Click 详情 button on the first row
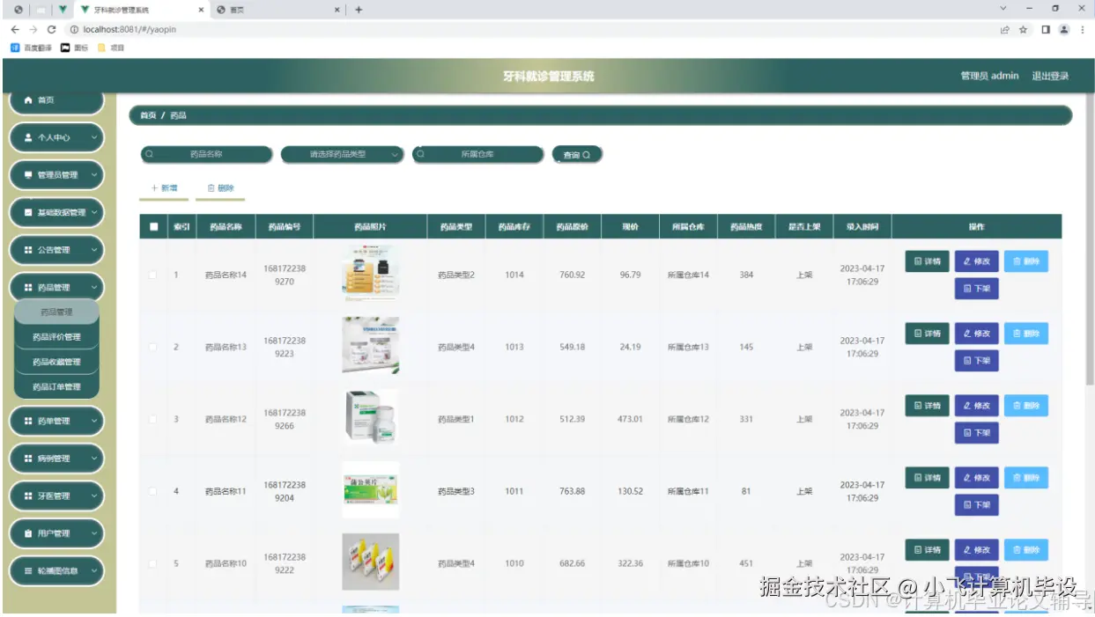The image size is (1095, 617). click(x=926, y=261)
